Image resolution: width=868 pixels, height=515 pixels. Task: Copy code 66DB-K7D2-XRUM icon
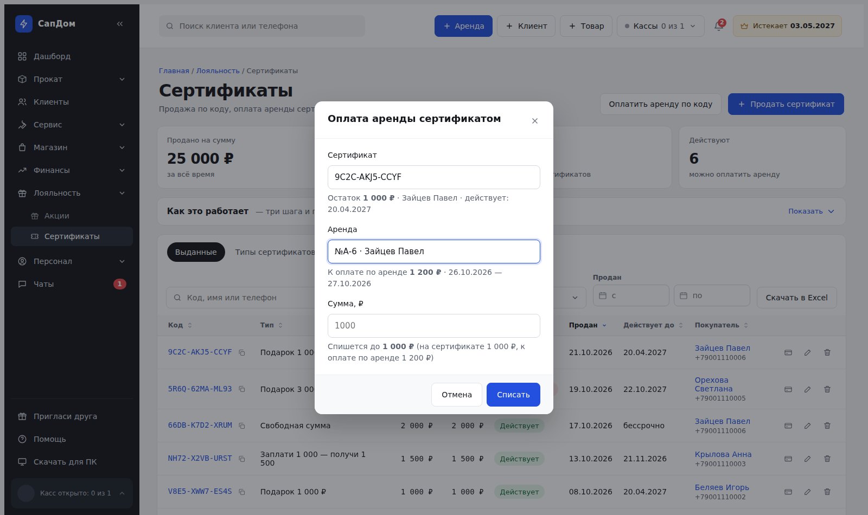[x=242, y=426]
